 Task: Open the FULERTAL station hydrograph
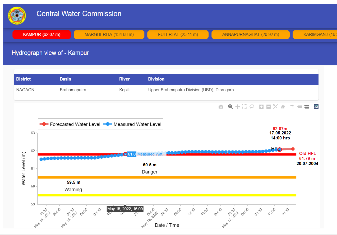(178, 34)
